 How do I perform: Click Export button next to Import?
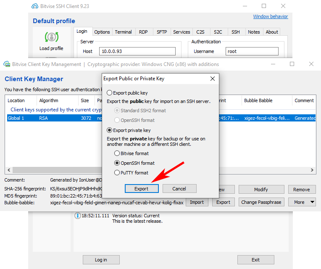224,202
